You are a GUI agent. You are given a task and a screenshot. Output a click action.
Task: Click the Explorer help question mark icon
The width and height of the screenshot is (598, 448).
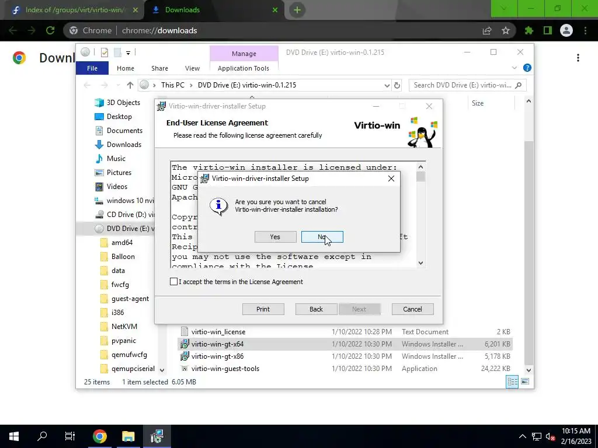527,68
